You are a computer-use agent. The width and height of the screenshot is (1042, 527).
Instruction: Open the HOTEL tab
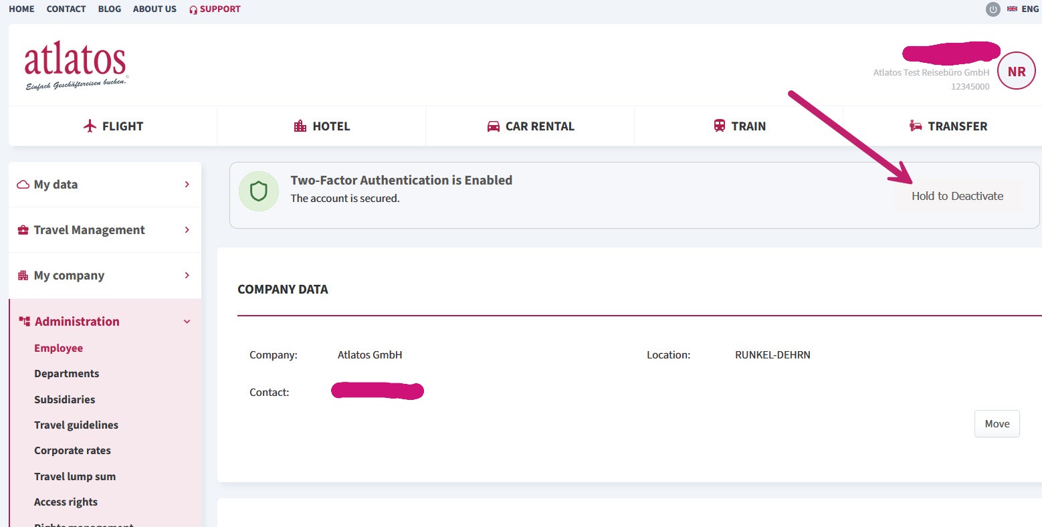(322, 126)
